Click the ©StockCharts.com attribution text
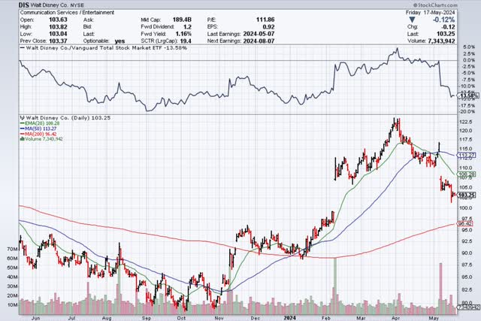This screenshot has width=481, height=321. [434, 5]
